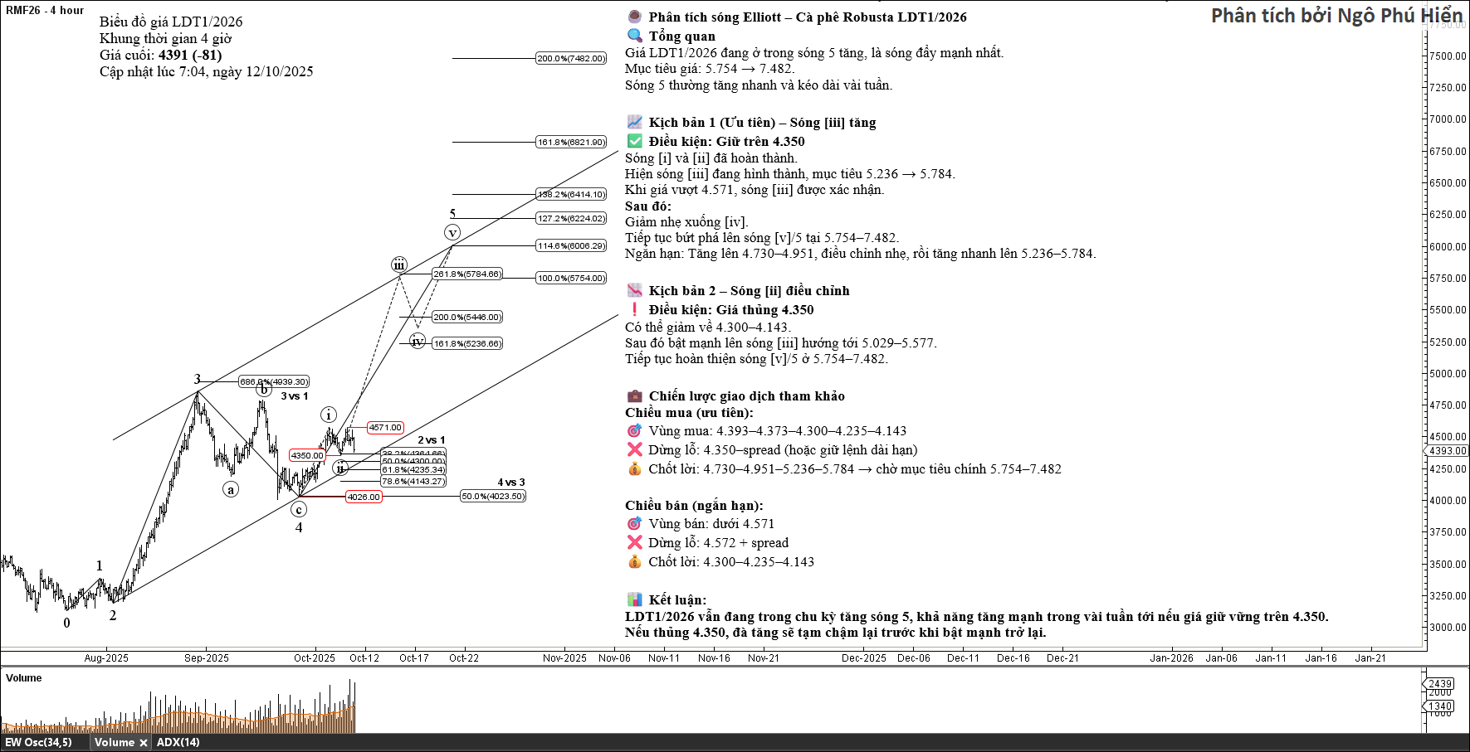Click the circled wave iii label
The image size is (1470, 752).
coord(399,265)
